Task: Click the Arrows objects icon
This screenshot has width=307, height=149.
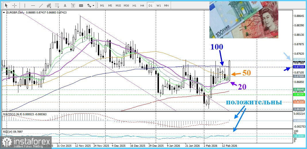Action: (x=89, y=5)
